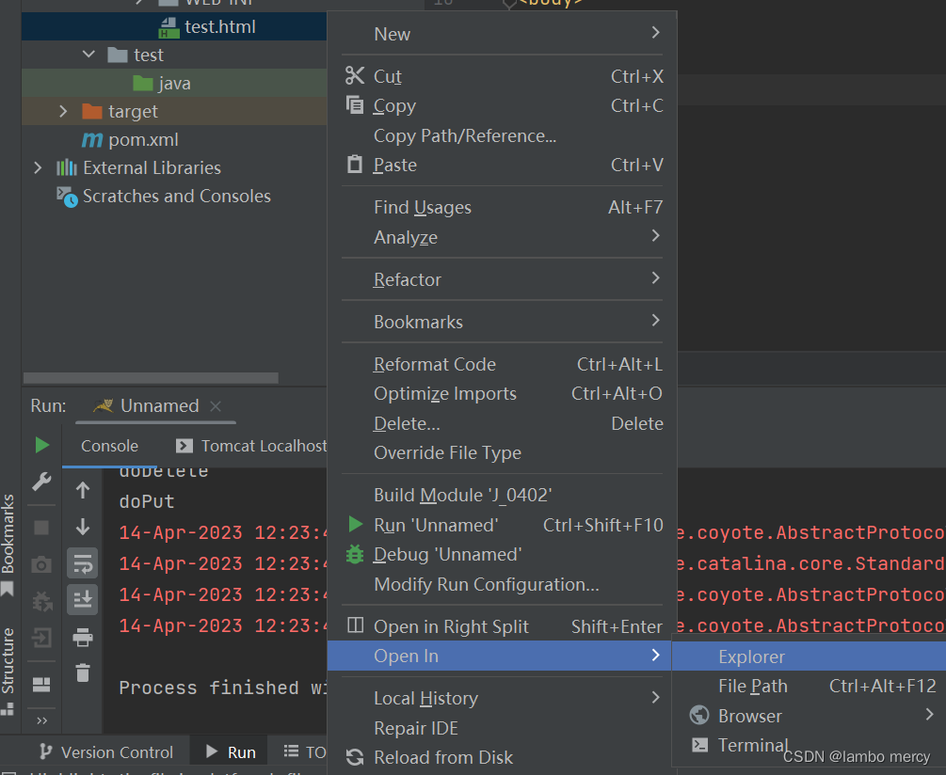This screenshot has width=946, height=775.
Task: Select the green java folder
Action: pos(162,83)
